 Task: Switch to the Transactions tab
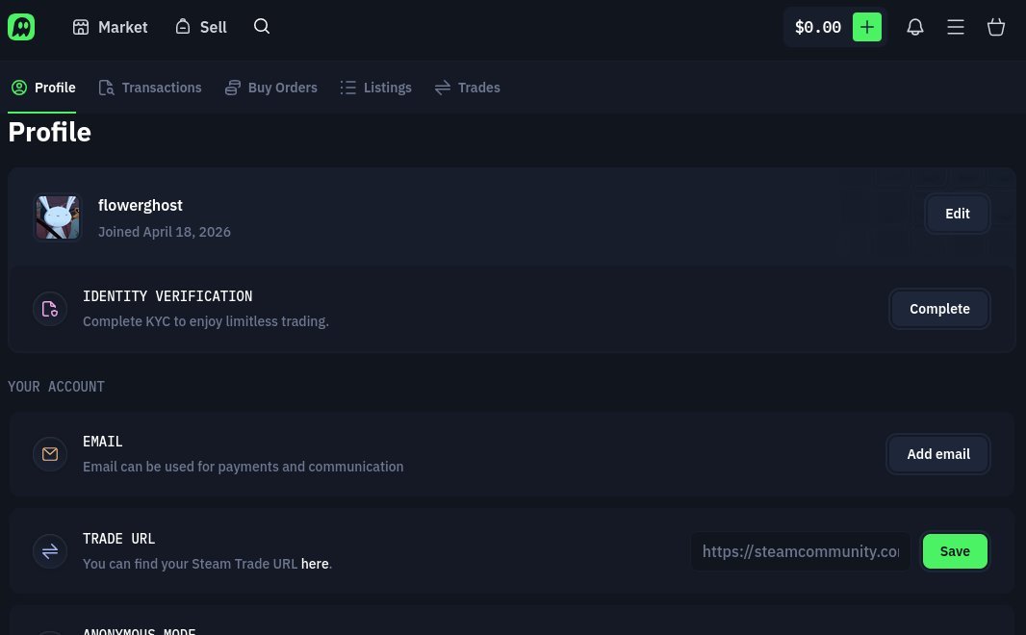[150, 88]
